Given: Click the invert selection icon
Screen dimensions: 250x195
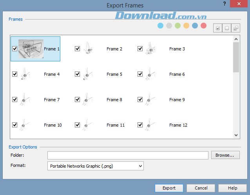Looking at the screenshot, I should [236, 28].
